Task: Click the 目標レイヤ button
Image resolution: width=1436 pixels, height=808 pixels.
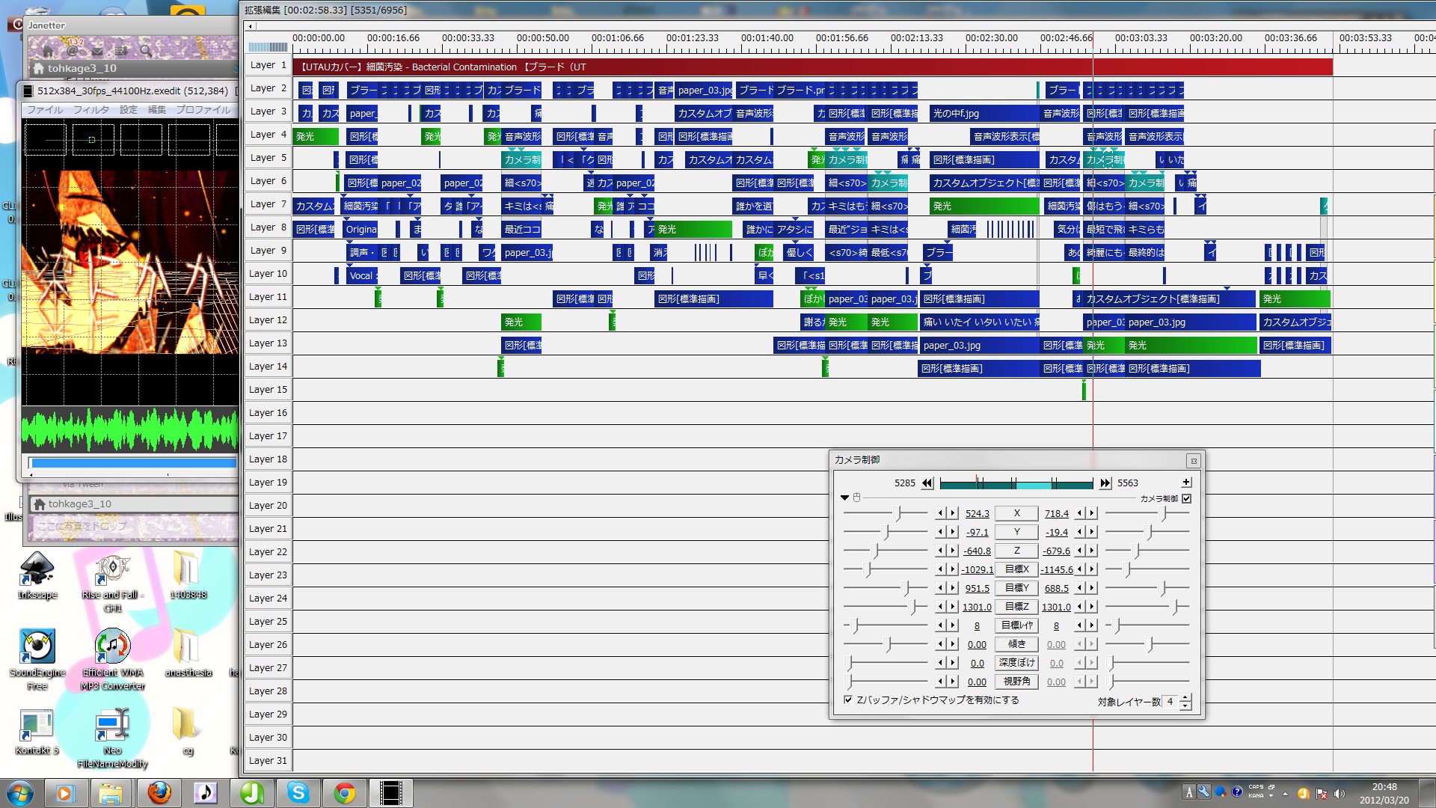Action: click(x=1016, y=625)
